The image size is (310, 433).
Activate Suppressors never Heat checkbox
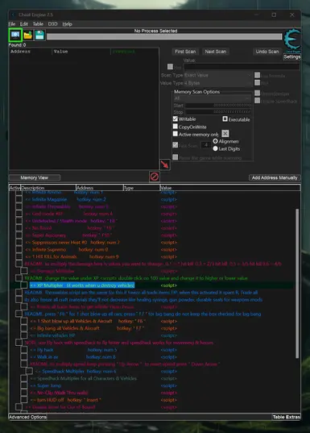pyautogui.click(x=19, y=243)
